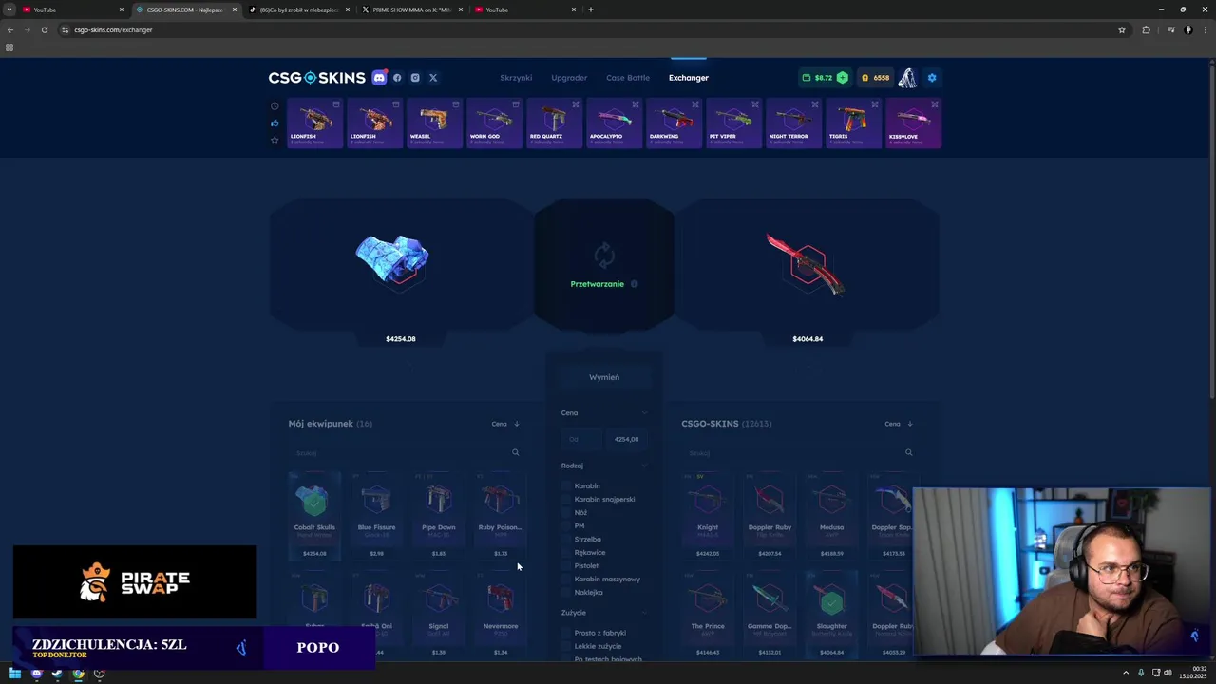Toggle the Karabin checkbox
This screenshot has height=684, width=1216.
[x=567, y=486]
